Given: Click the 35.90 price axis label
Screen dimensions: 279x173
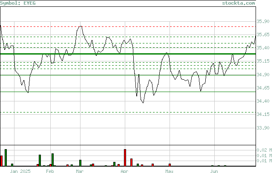Looking at the screenshot, I should [x=263, y=21].
